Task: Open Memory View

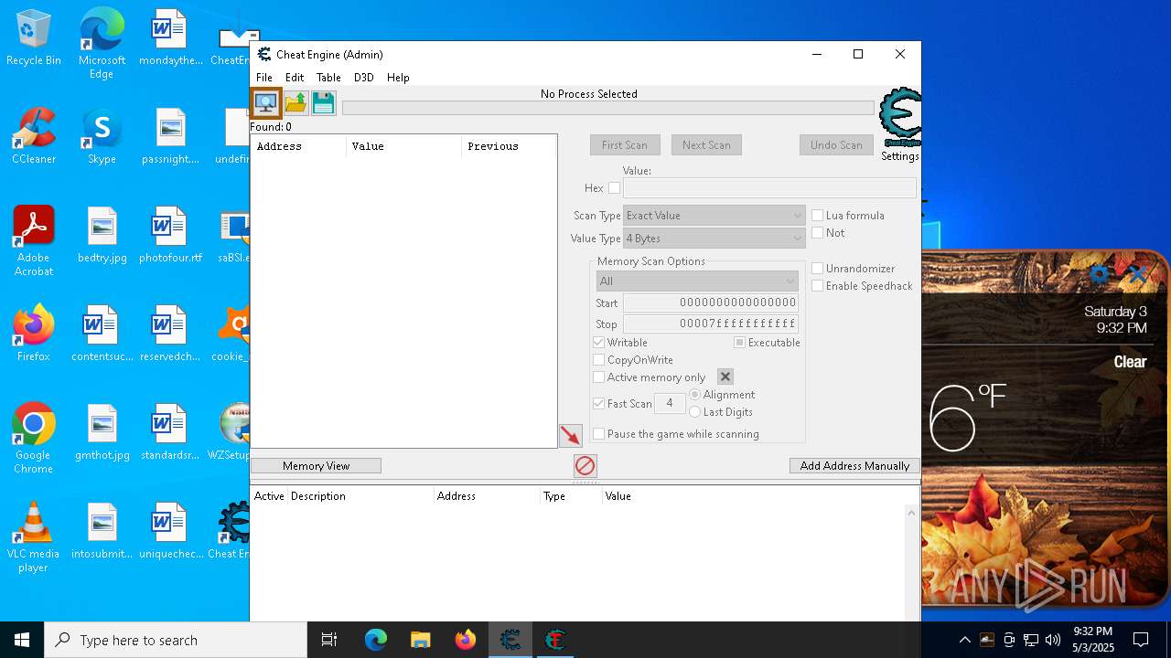Action: 316,466
